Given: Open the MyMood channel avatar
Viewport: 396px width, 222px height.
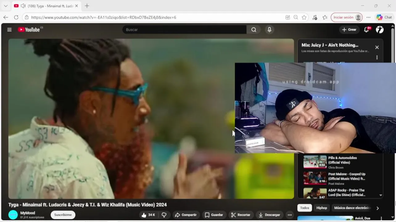Looking at the screenshot, I should pos(13,215).
